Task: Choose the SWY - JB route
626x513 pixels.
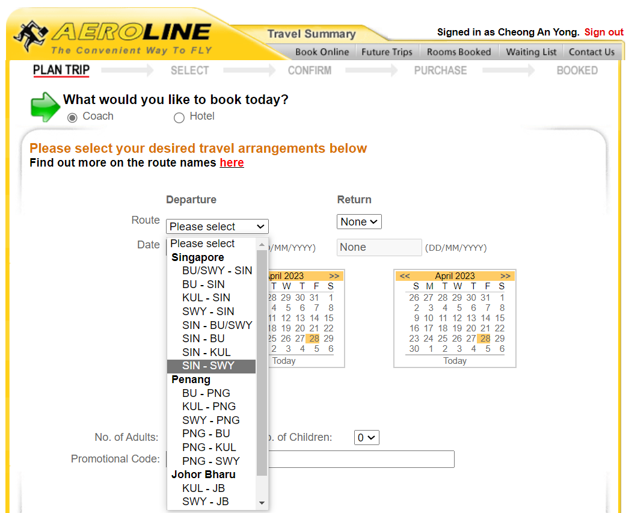Action: 211,502
